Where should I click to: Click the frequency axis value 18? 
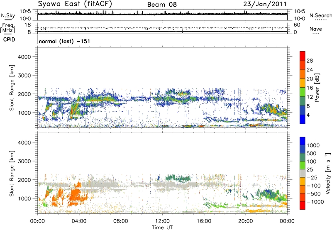coord(28,25)
